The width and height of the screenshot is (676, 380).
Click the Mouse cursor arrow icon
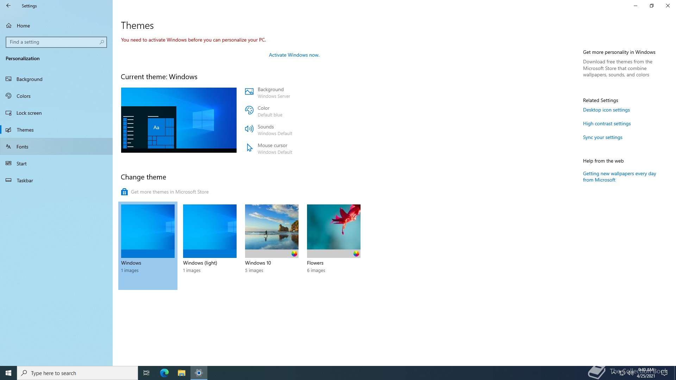point(249,148)
